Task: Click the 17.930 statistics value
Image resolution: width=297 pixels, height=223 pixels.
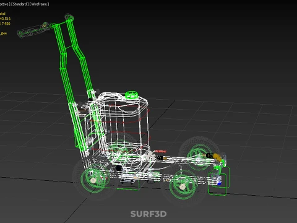Action: point(5,24)
